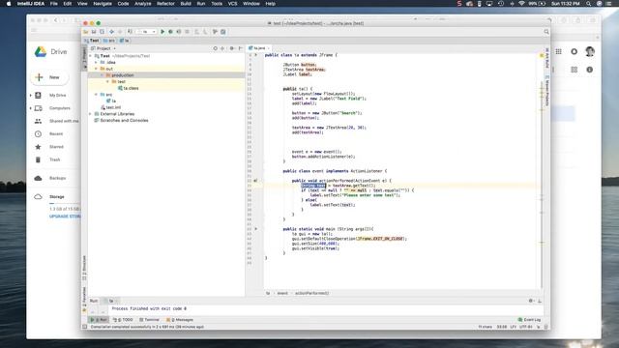Click the Back navigation arrow in the toolbar
Screen dimensions: 619x348
click(112, 32)
